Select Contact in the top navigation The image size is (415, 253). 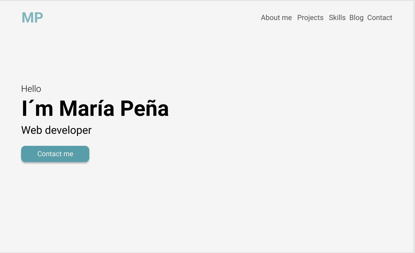point(380,18)
